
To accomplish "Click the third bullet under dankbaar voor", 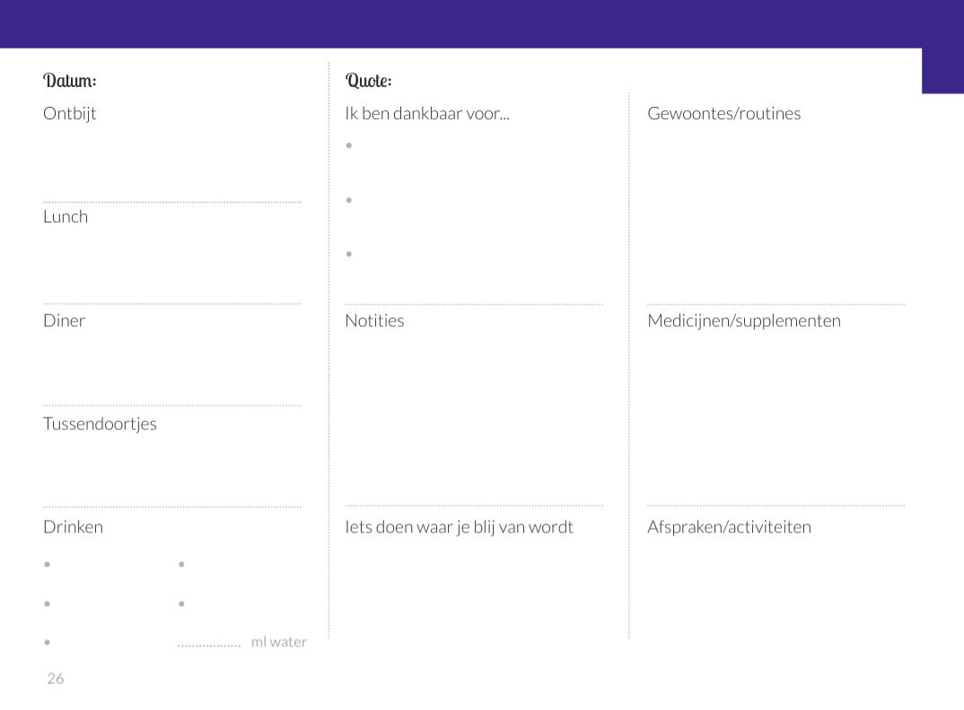I will coord(349,254).
